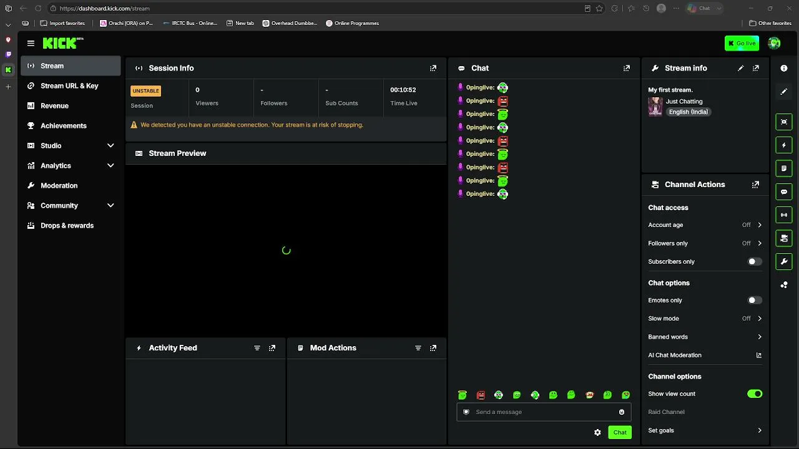
Task: Toggle the Channel Actions icon in right sidebar
Action: [784, 238]
